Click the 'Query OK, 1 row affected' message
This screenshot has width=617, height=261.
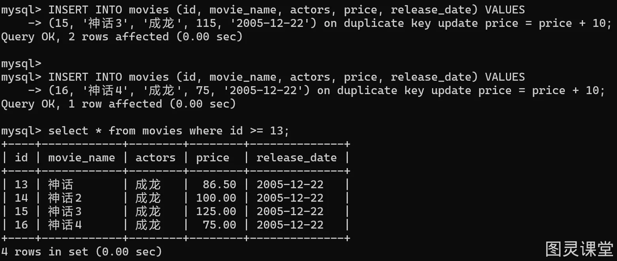[119, 104]
